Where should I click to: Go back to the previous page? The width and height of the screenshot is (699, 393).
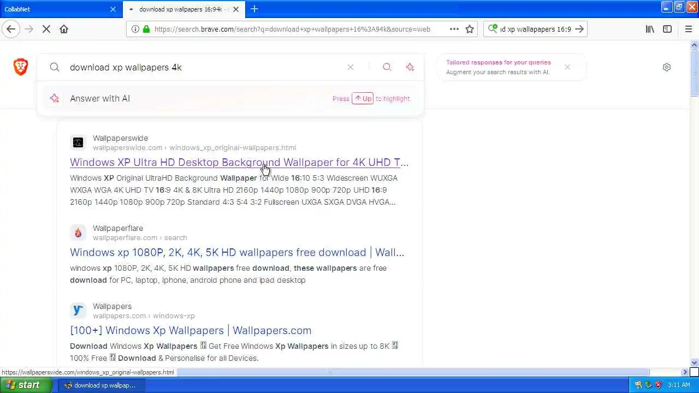pos(11,29)
